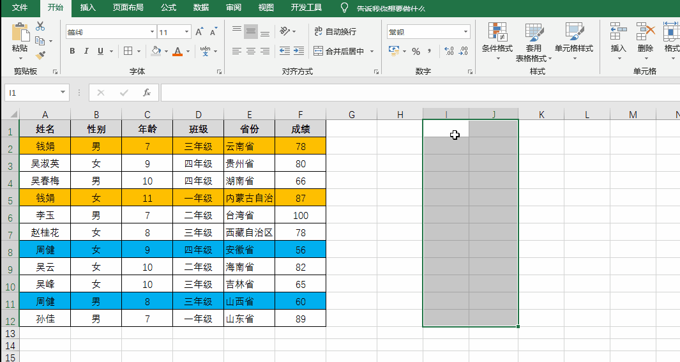The image size is (680, 362).
Task: Decrease font size with small A
Action: click(x=213, y=32)
